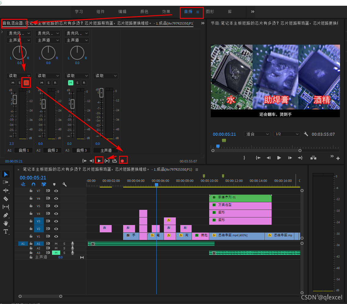Open the 适合 zoom level dropdown
This screenshot has height=304, width=347.
(257, 134)
